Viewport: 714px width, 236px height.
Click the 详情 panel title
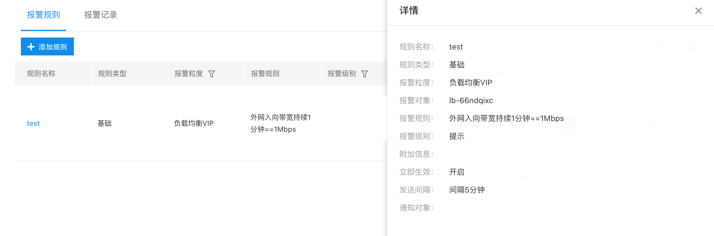pos(409,11)
